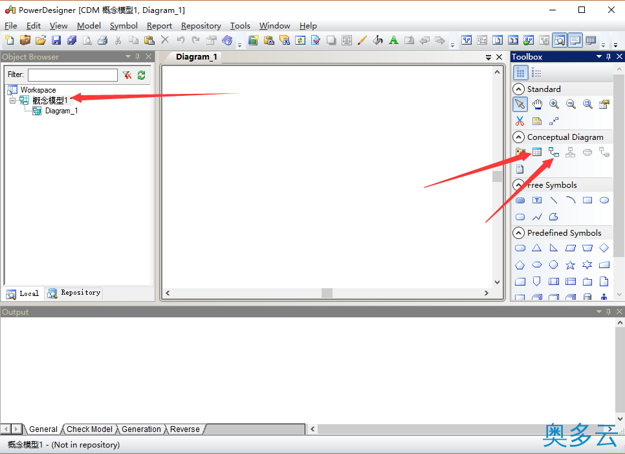
Task: Choose the Text tool in Free Symbols
Action: 537,200
